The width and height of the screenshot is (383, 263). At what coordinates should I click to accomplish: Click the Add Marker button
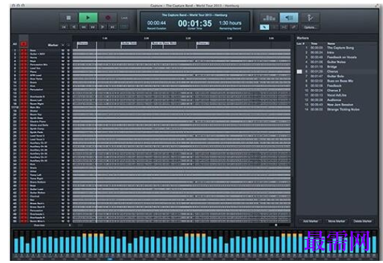(x=310, y=221)
